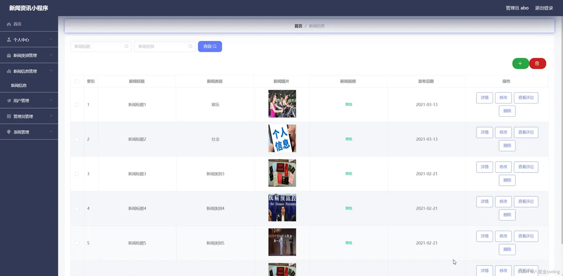Viewport: 563px width, 276px height.
Task: Tick the select-all checkbox in table header
Action: click(x=77, y=81)
